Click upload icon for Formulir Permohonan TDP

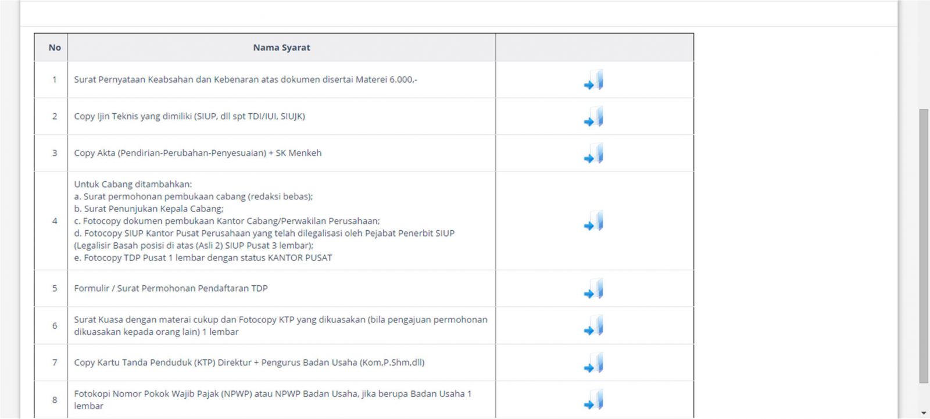(593, 289)
